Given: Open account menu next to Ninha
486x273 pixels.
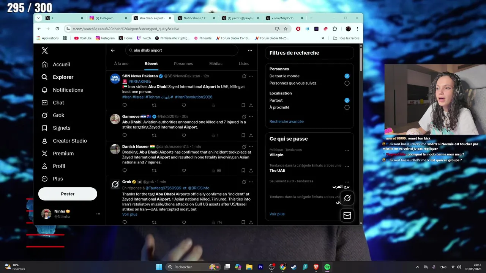Looking at the screenshot, I should [98, 214].
